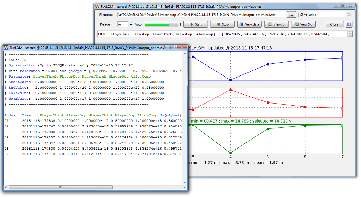Minimize the text viewer window

pos(168,47)
